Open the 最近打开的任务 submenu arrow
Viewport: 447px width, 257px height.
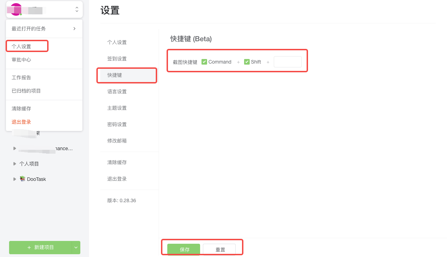tap(74, 29)
